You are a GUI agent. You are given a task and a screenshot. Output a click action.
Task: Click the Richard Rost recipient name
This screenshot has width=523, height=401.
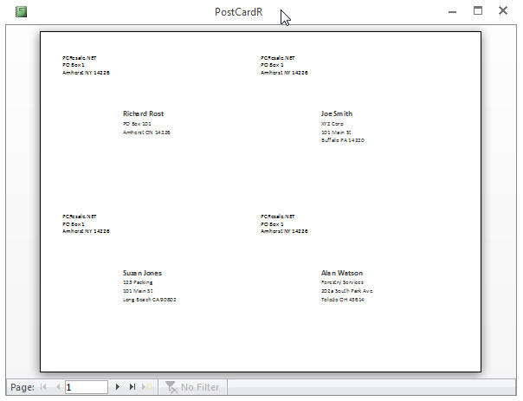(143, 113)
